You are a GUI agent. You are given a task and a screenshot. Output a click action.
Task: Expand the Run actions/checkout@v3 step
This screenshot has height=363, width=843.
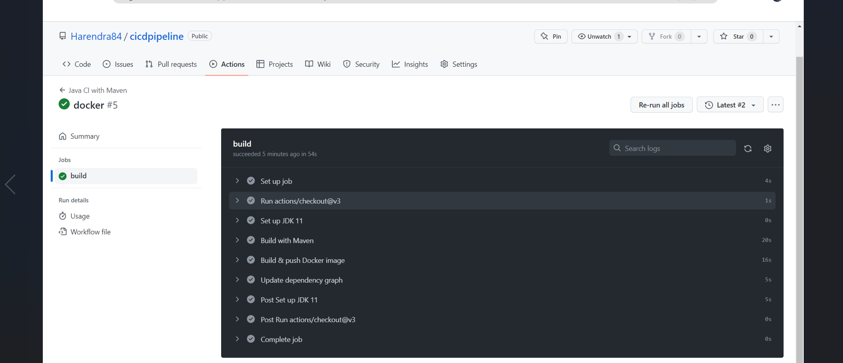pos(237,201)
